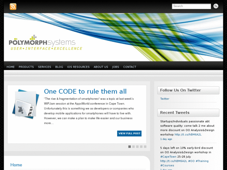Click the 'Recent Tweets' heading
Screen dimensions: 227x170
point(175,113)
